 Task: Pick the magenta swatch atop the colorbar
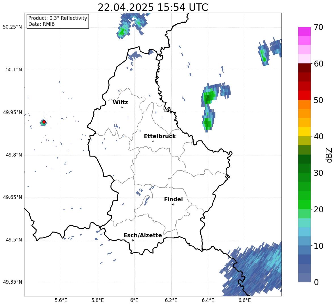coord(304,31)
